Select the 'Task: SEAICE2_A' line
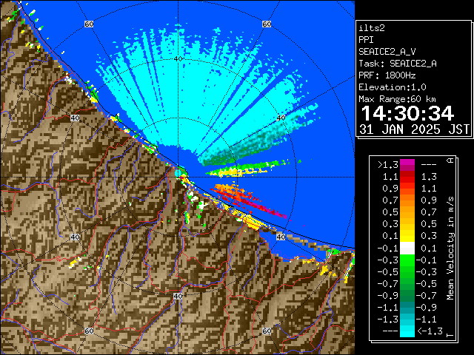This screenshot has height=355, width=474. point(398,64)
